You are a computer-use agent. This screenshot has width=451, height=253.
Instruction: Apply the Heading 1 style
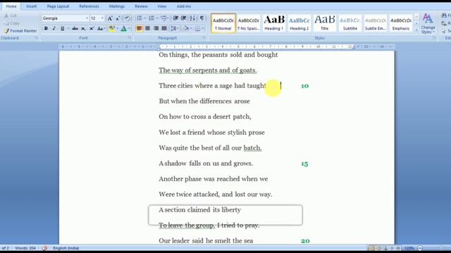(x=274, y=23)
